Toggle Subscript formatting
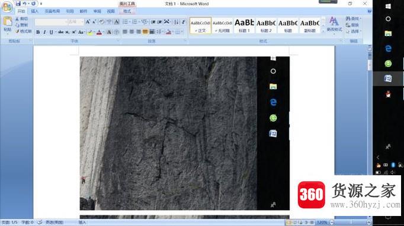This screenshot has height=226, width=404. point(68,32)
